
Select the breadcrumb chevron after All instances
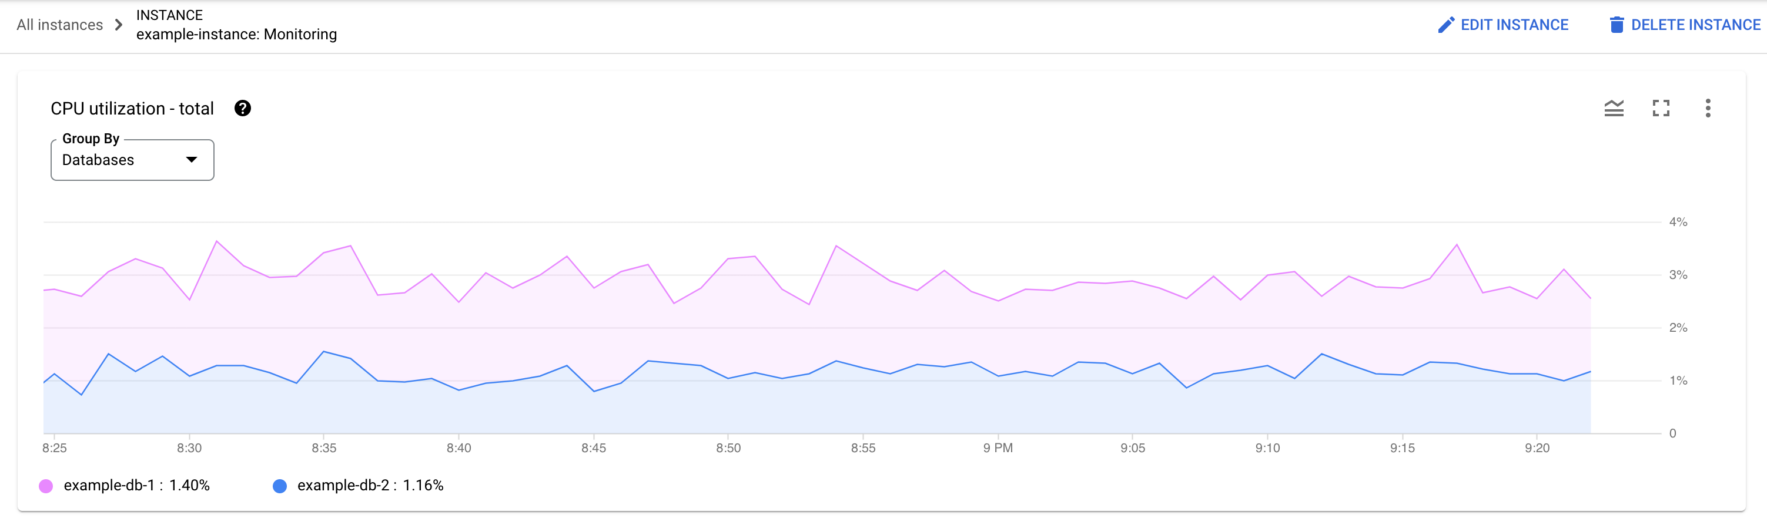119,25
